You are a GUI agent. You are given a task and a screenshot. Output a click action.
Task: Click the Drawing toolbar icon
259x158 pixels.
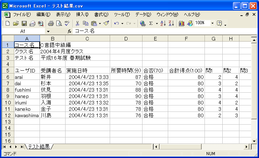190,23
